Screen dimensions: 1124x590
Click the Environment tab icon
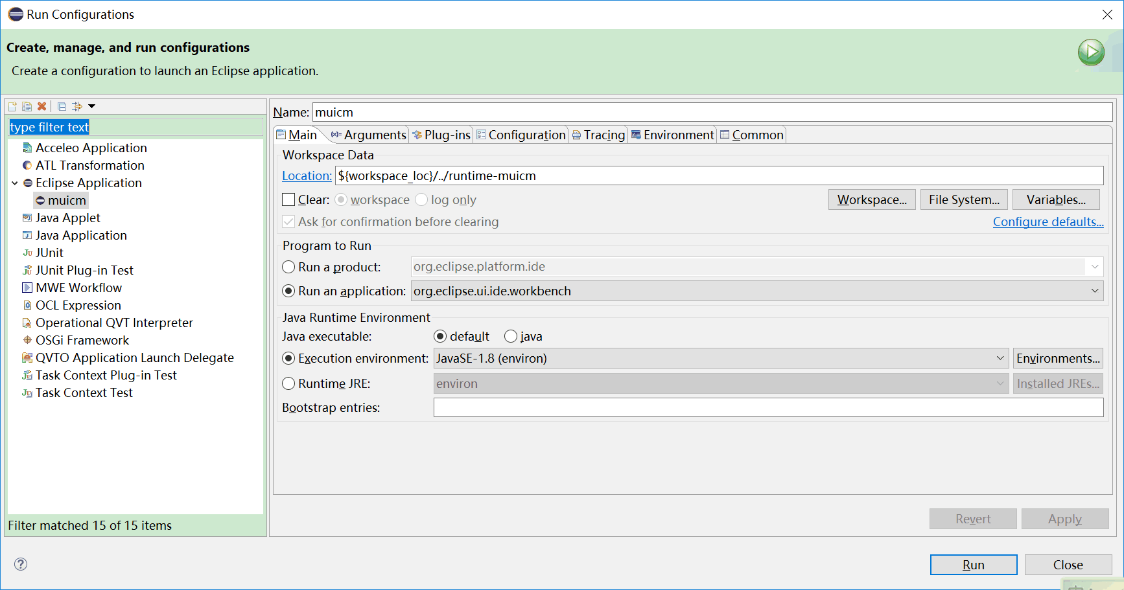coord(637,135)
